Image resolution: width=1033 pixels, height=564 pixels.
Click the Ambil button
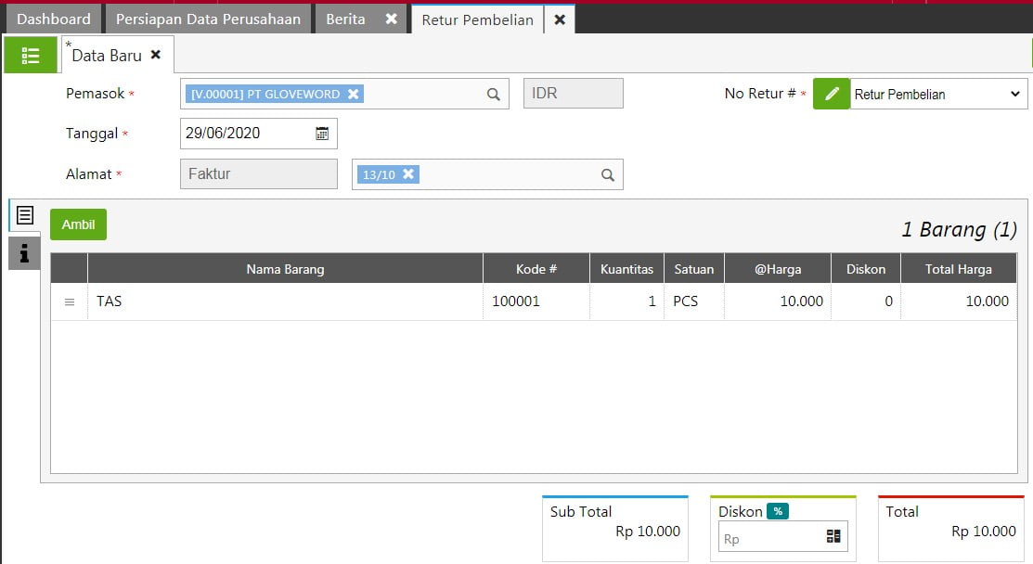pos(78,224)
